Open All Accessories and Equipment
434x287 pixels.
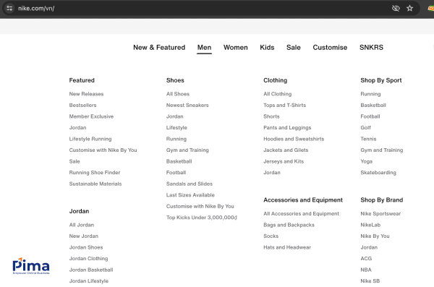tap(301, 214)
